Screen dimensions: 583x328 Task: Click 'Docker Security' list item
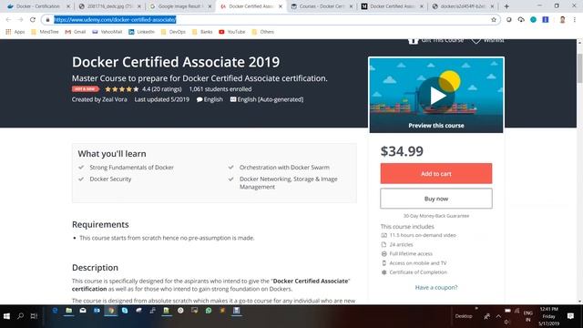pyautogui.click(x=110, y=179)
